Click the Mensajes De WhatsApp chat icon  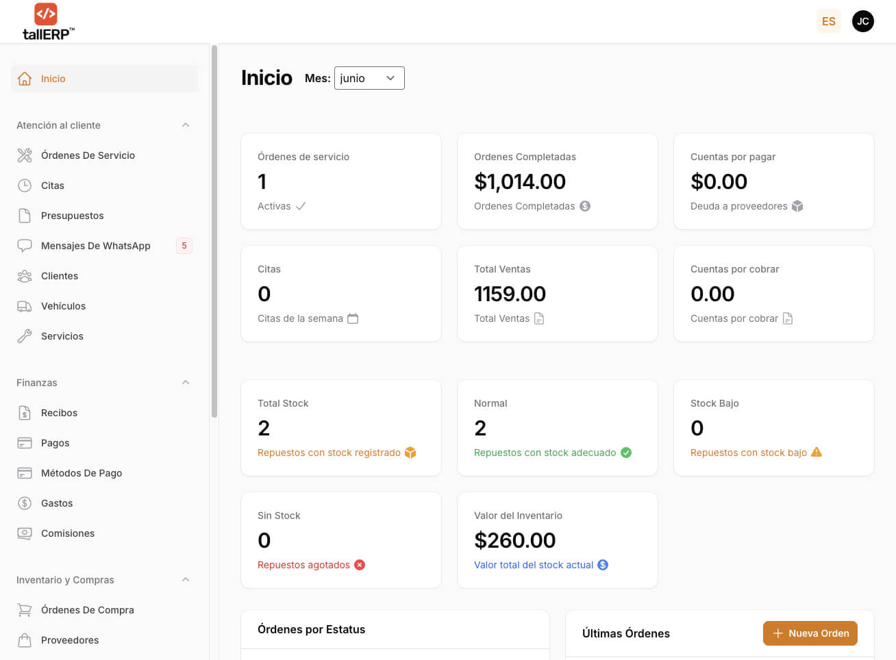pos(25,246)
